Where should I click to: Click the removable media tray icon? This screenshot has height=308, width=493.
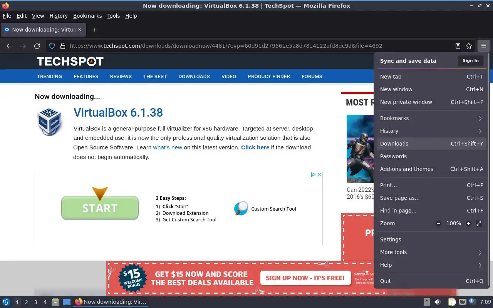[427, 302]
